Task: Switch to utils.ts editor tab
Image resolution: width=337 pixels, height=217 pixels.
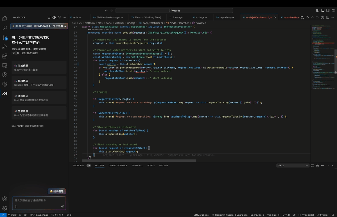Action: click(x=77, y=17)
